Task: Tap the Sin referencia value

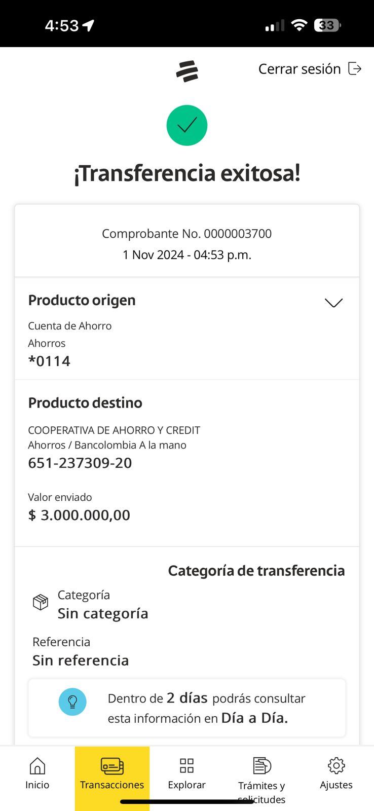Action: coord(81,660)
